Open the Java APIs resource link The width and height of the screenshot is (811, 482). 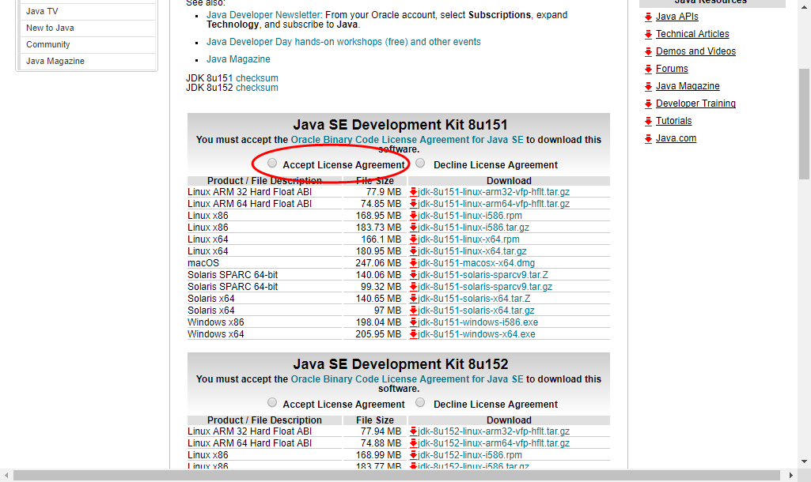[677, 17]
